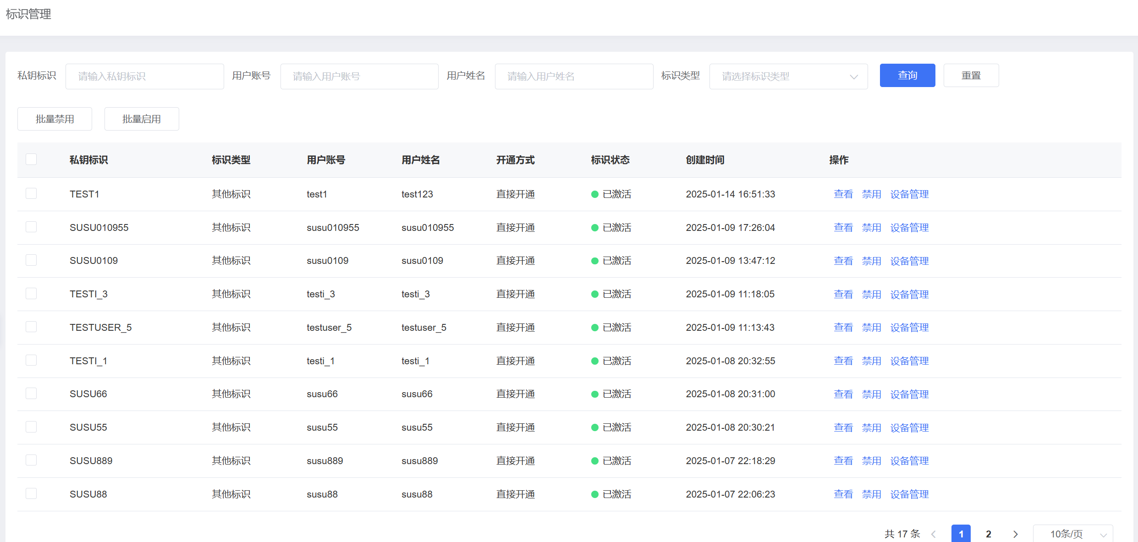Check the SUSU889 row checkbox
Viewport: 1138px width, 542px height.
[31, 460]
